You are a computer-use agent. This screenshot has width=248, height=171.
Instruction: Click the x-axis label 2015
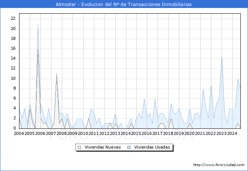(x=136, y=133)
